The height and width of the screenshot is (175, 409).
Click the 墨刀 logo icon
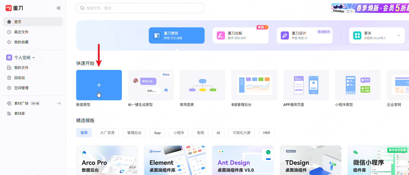click(9, 8)
